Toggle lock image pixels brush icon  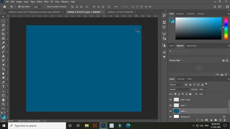coord(179,94)
